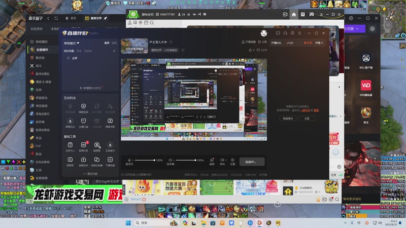Click 新增图片幻灯片 add source button
This screenshot has height=228, width=406.
coord(90,88)
